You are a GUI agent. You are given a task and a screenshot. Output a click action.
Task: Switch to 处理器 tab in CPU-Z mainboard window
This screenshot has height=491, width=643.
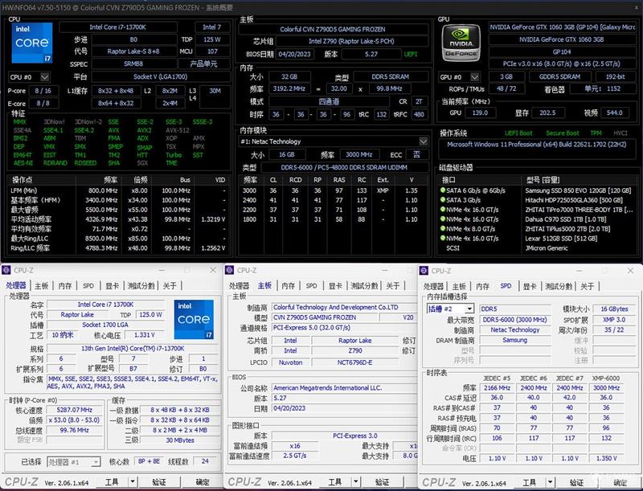[239, 285]
